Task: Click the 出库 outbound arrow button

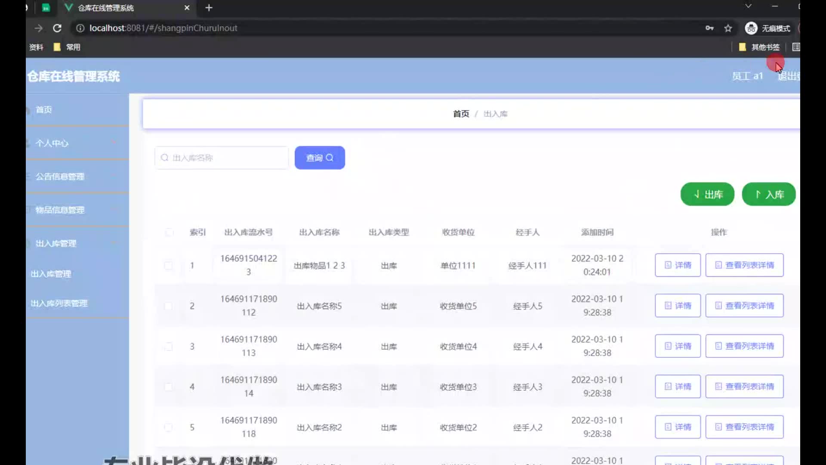Action: pyautogui.click(x=707, y=194)
